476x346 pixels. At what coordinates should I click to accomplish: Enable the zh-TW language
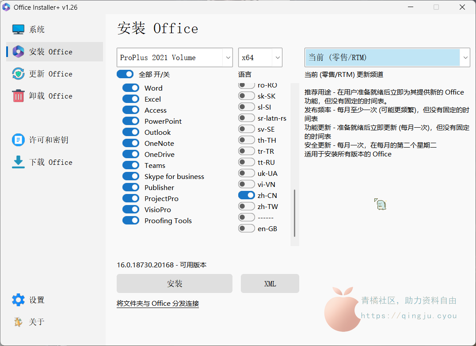point(247,206)
